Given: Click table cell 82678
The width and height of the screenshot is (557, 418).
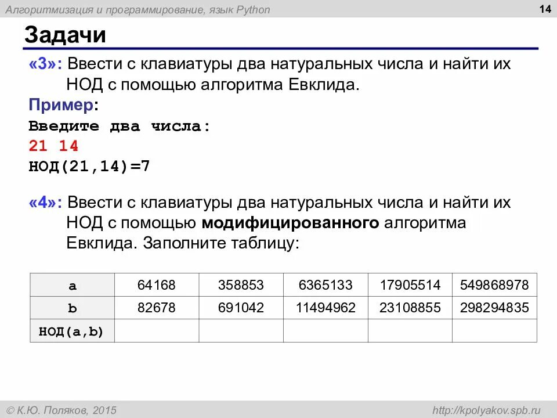Looking at the screenshot, I should (x=157, y=308).
